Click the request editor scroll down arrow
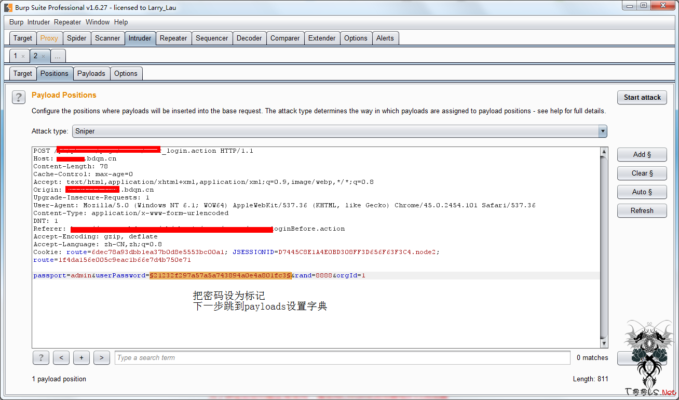This screenshot has height=400, width=679. tap(604, 344)
